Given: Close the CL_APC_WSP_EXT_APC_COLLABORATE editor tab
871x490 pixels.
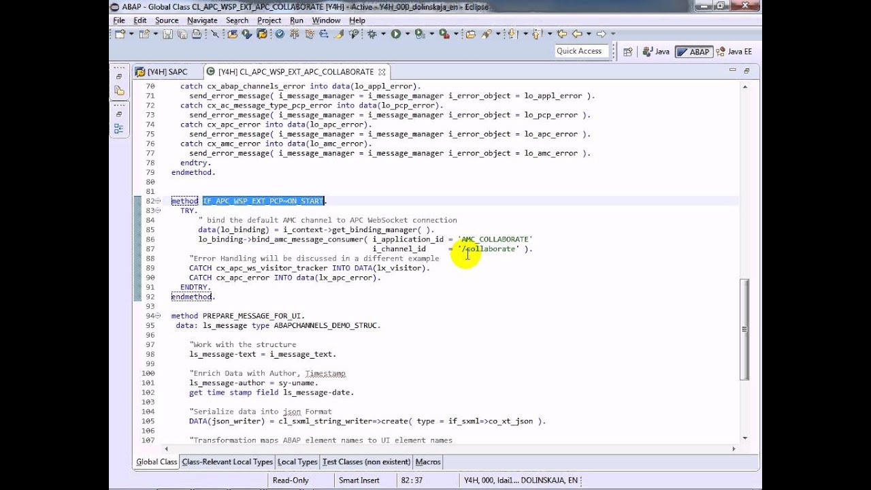Looking at the screenshot, I should pos(382,71).
